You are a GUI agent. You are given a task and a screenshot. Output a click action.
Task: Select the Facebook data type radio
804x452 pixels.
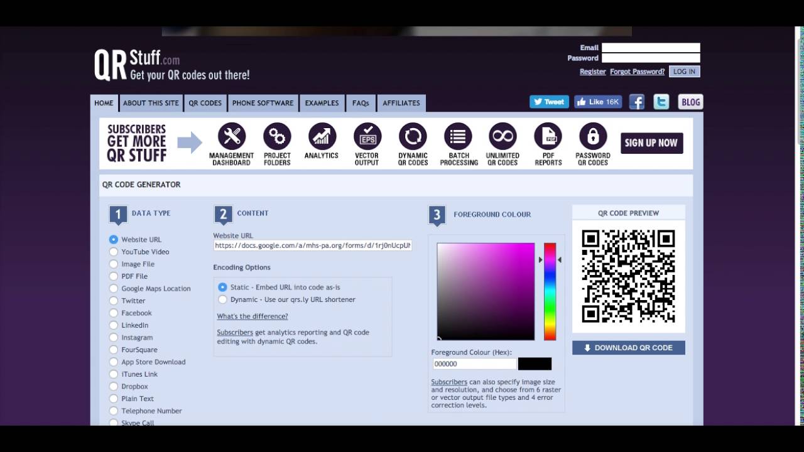114,313
